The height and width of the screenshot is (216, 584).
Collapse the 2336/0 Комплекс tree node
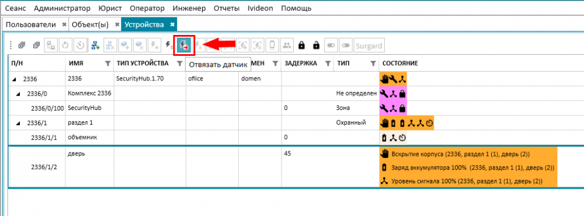pyautogui.click(x=18, y=94)
